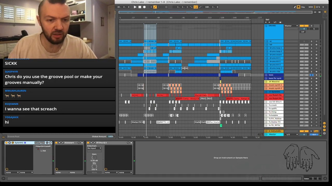
Task: Click the Mariah Carey - Always Be clip
Action: click(x=187, y=98)
